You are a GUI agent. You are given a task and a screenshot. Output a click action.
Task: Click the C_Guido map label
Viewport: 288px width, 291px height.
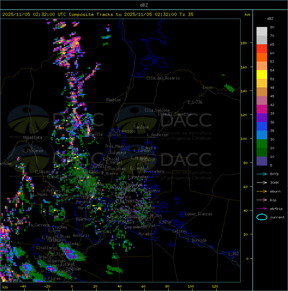coord(42,172)
